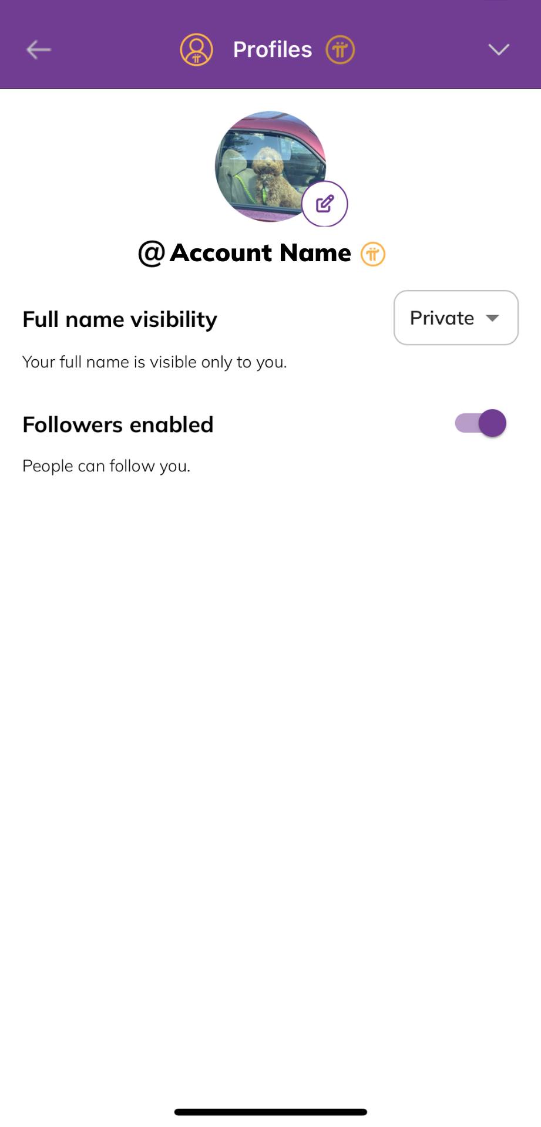Click the orange user profile icon in header
Viewport: 541px width, 1127px height.
(196, 50)
